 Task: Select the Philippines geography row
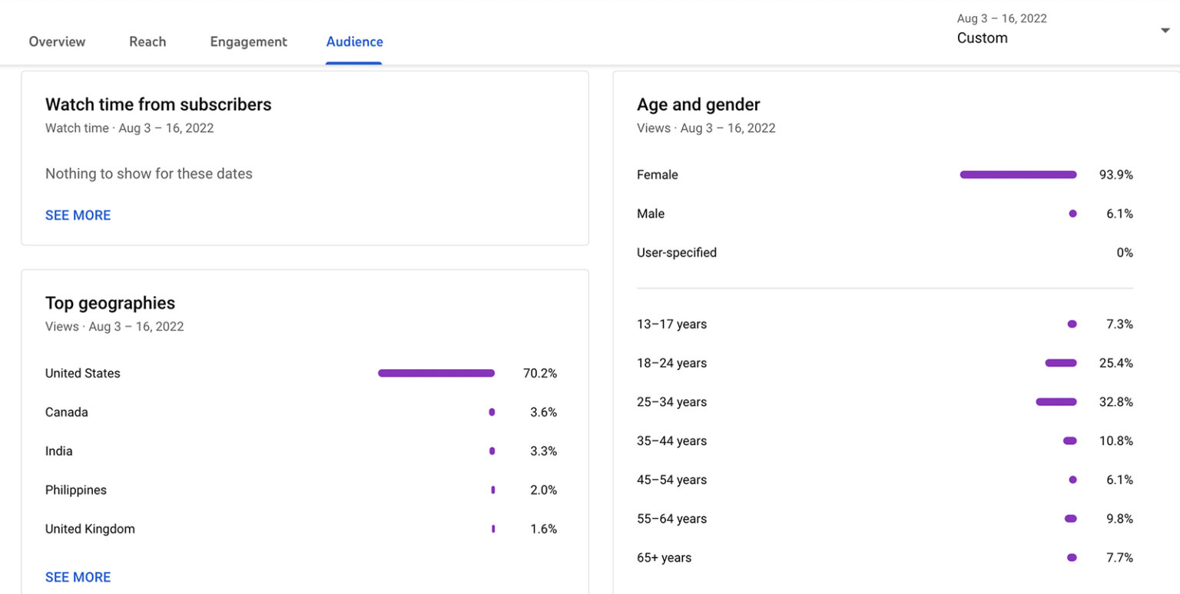coord(75,490)
